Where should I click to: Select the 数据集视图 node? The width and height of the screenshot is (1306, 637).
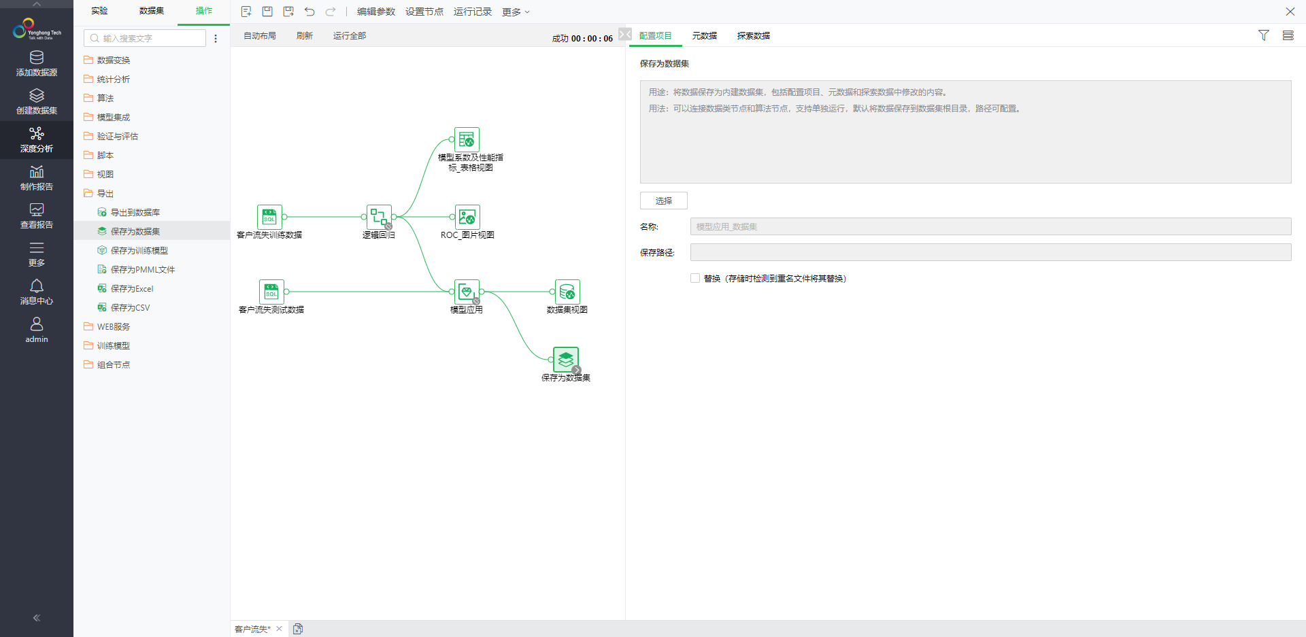567,292
